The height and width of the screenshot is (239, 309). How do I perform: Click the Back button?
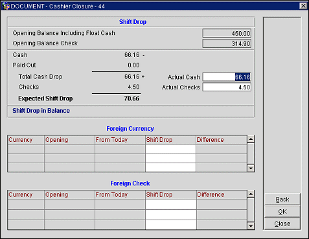(282, 199)
